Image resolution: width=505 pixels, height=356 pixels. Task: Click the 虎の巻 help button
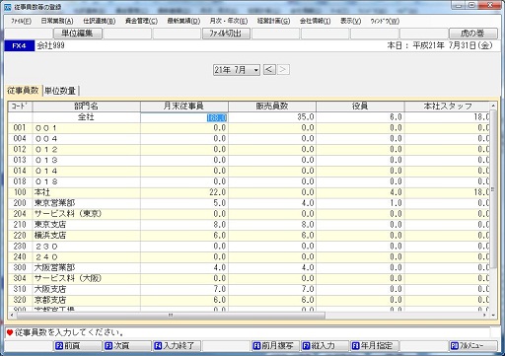tap(473, 34)
